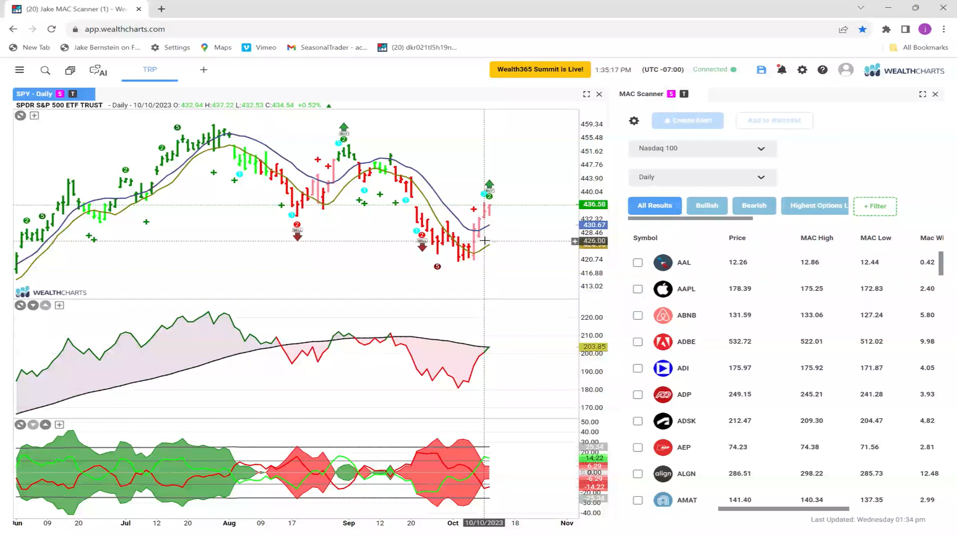Screen dimensions: 957x538
Task: Add indicator to middle oscillator pane
Action: point(59,305)
